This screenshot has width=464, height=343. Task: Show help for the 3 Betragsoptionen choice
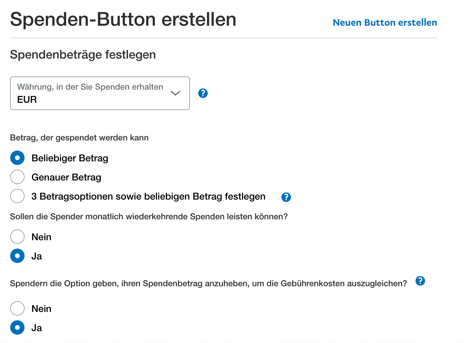[286, 197]
